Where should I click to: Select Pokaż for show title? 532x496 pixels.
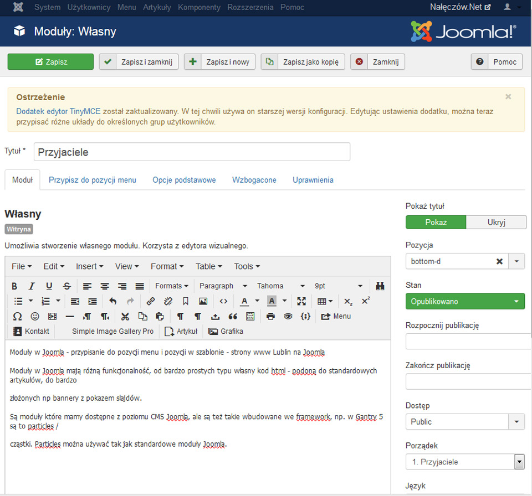[436, 223]
